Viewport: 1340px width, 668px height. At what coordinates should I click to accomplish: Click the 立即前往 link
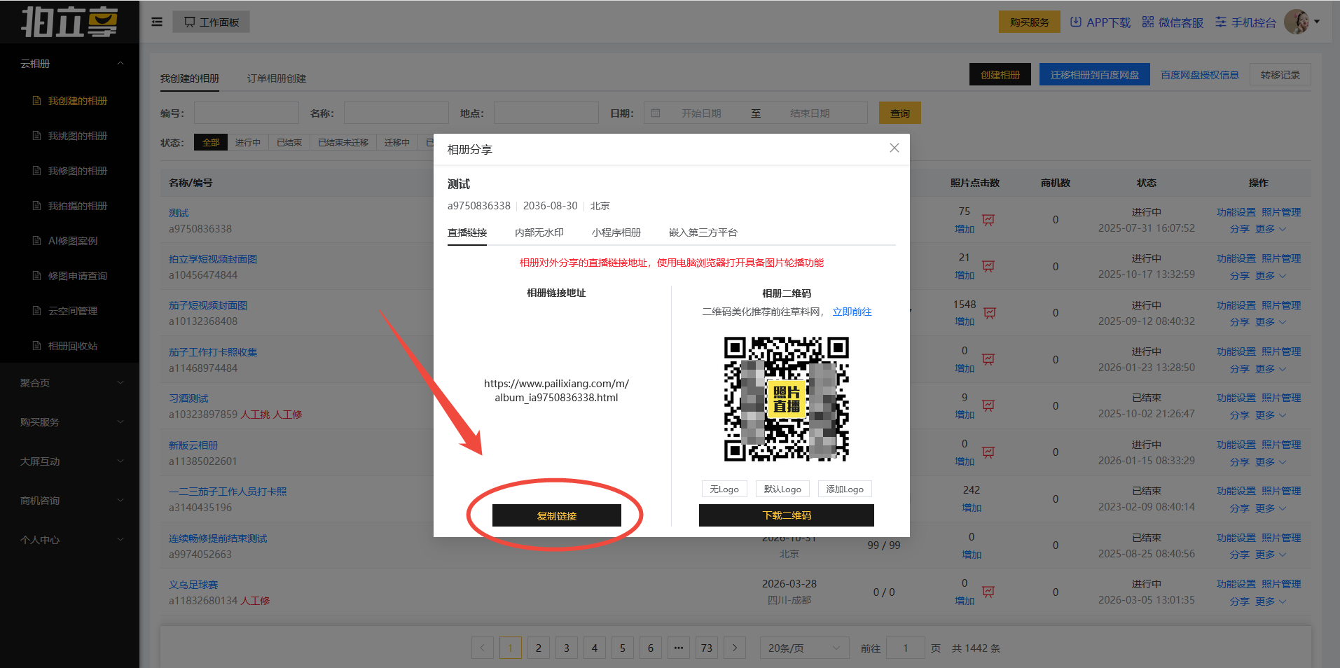(x=852, y=312)
